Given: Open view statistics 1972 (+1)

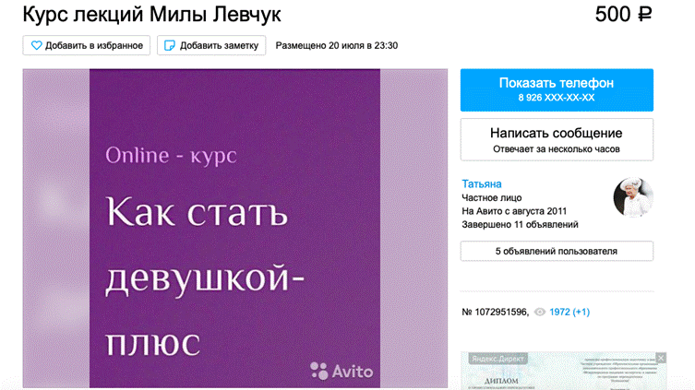Looking at the screenshot, I should click(x=569, y=313).
